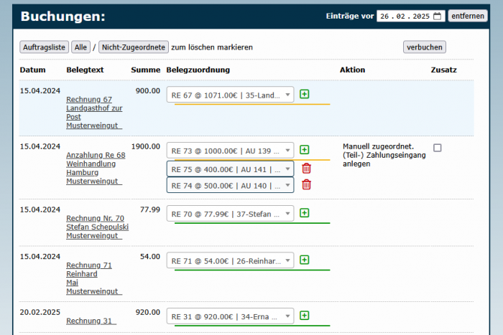Add assignment beside RE 31 dropdown
503x335 pixels.
pyautogui.click(x=305, y=316)
